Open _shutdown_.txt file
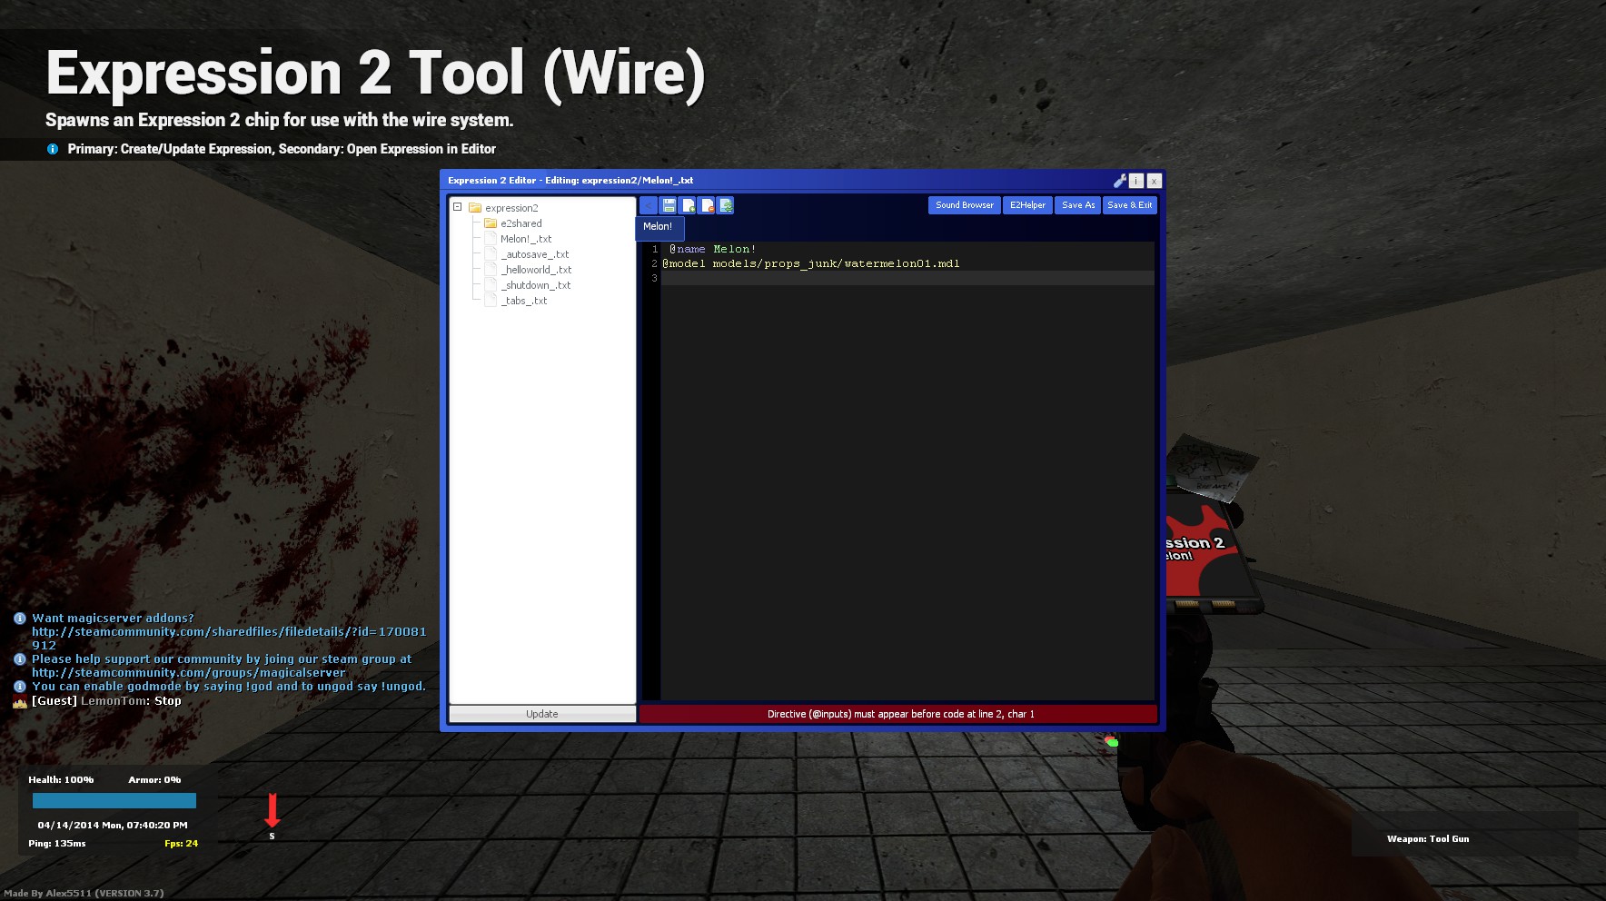The height and width of the screenshot is (901, 1606). 536,285
